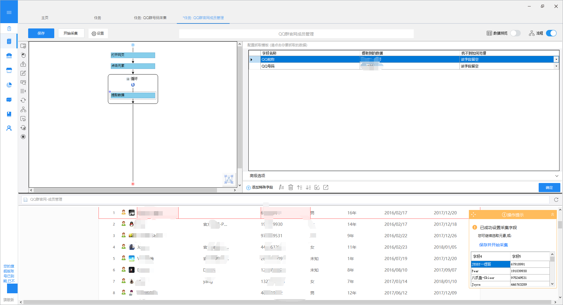Click the JERRY一煜哥 cell in the preview
Viewport: 563px width, 305px height.
491,264
